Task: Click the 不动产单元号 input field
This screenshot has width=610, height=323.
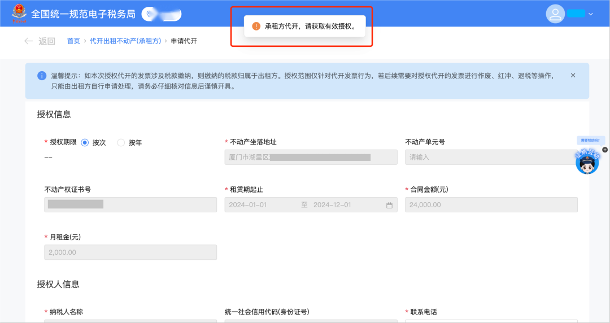Action: click(491, 157)
